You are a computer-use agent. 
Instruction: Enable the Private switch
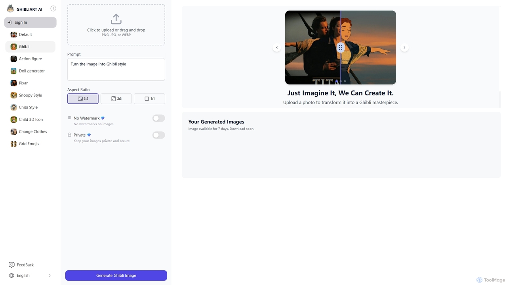(x=158, y=135)
